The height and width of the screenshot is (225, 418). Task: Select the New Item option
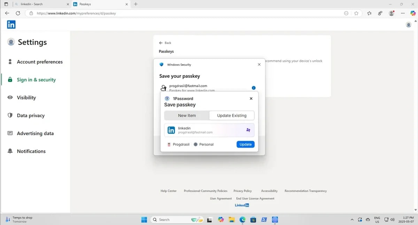coord(187,115)
